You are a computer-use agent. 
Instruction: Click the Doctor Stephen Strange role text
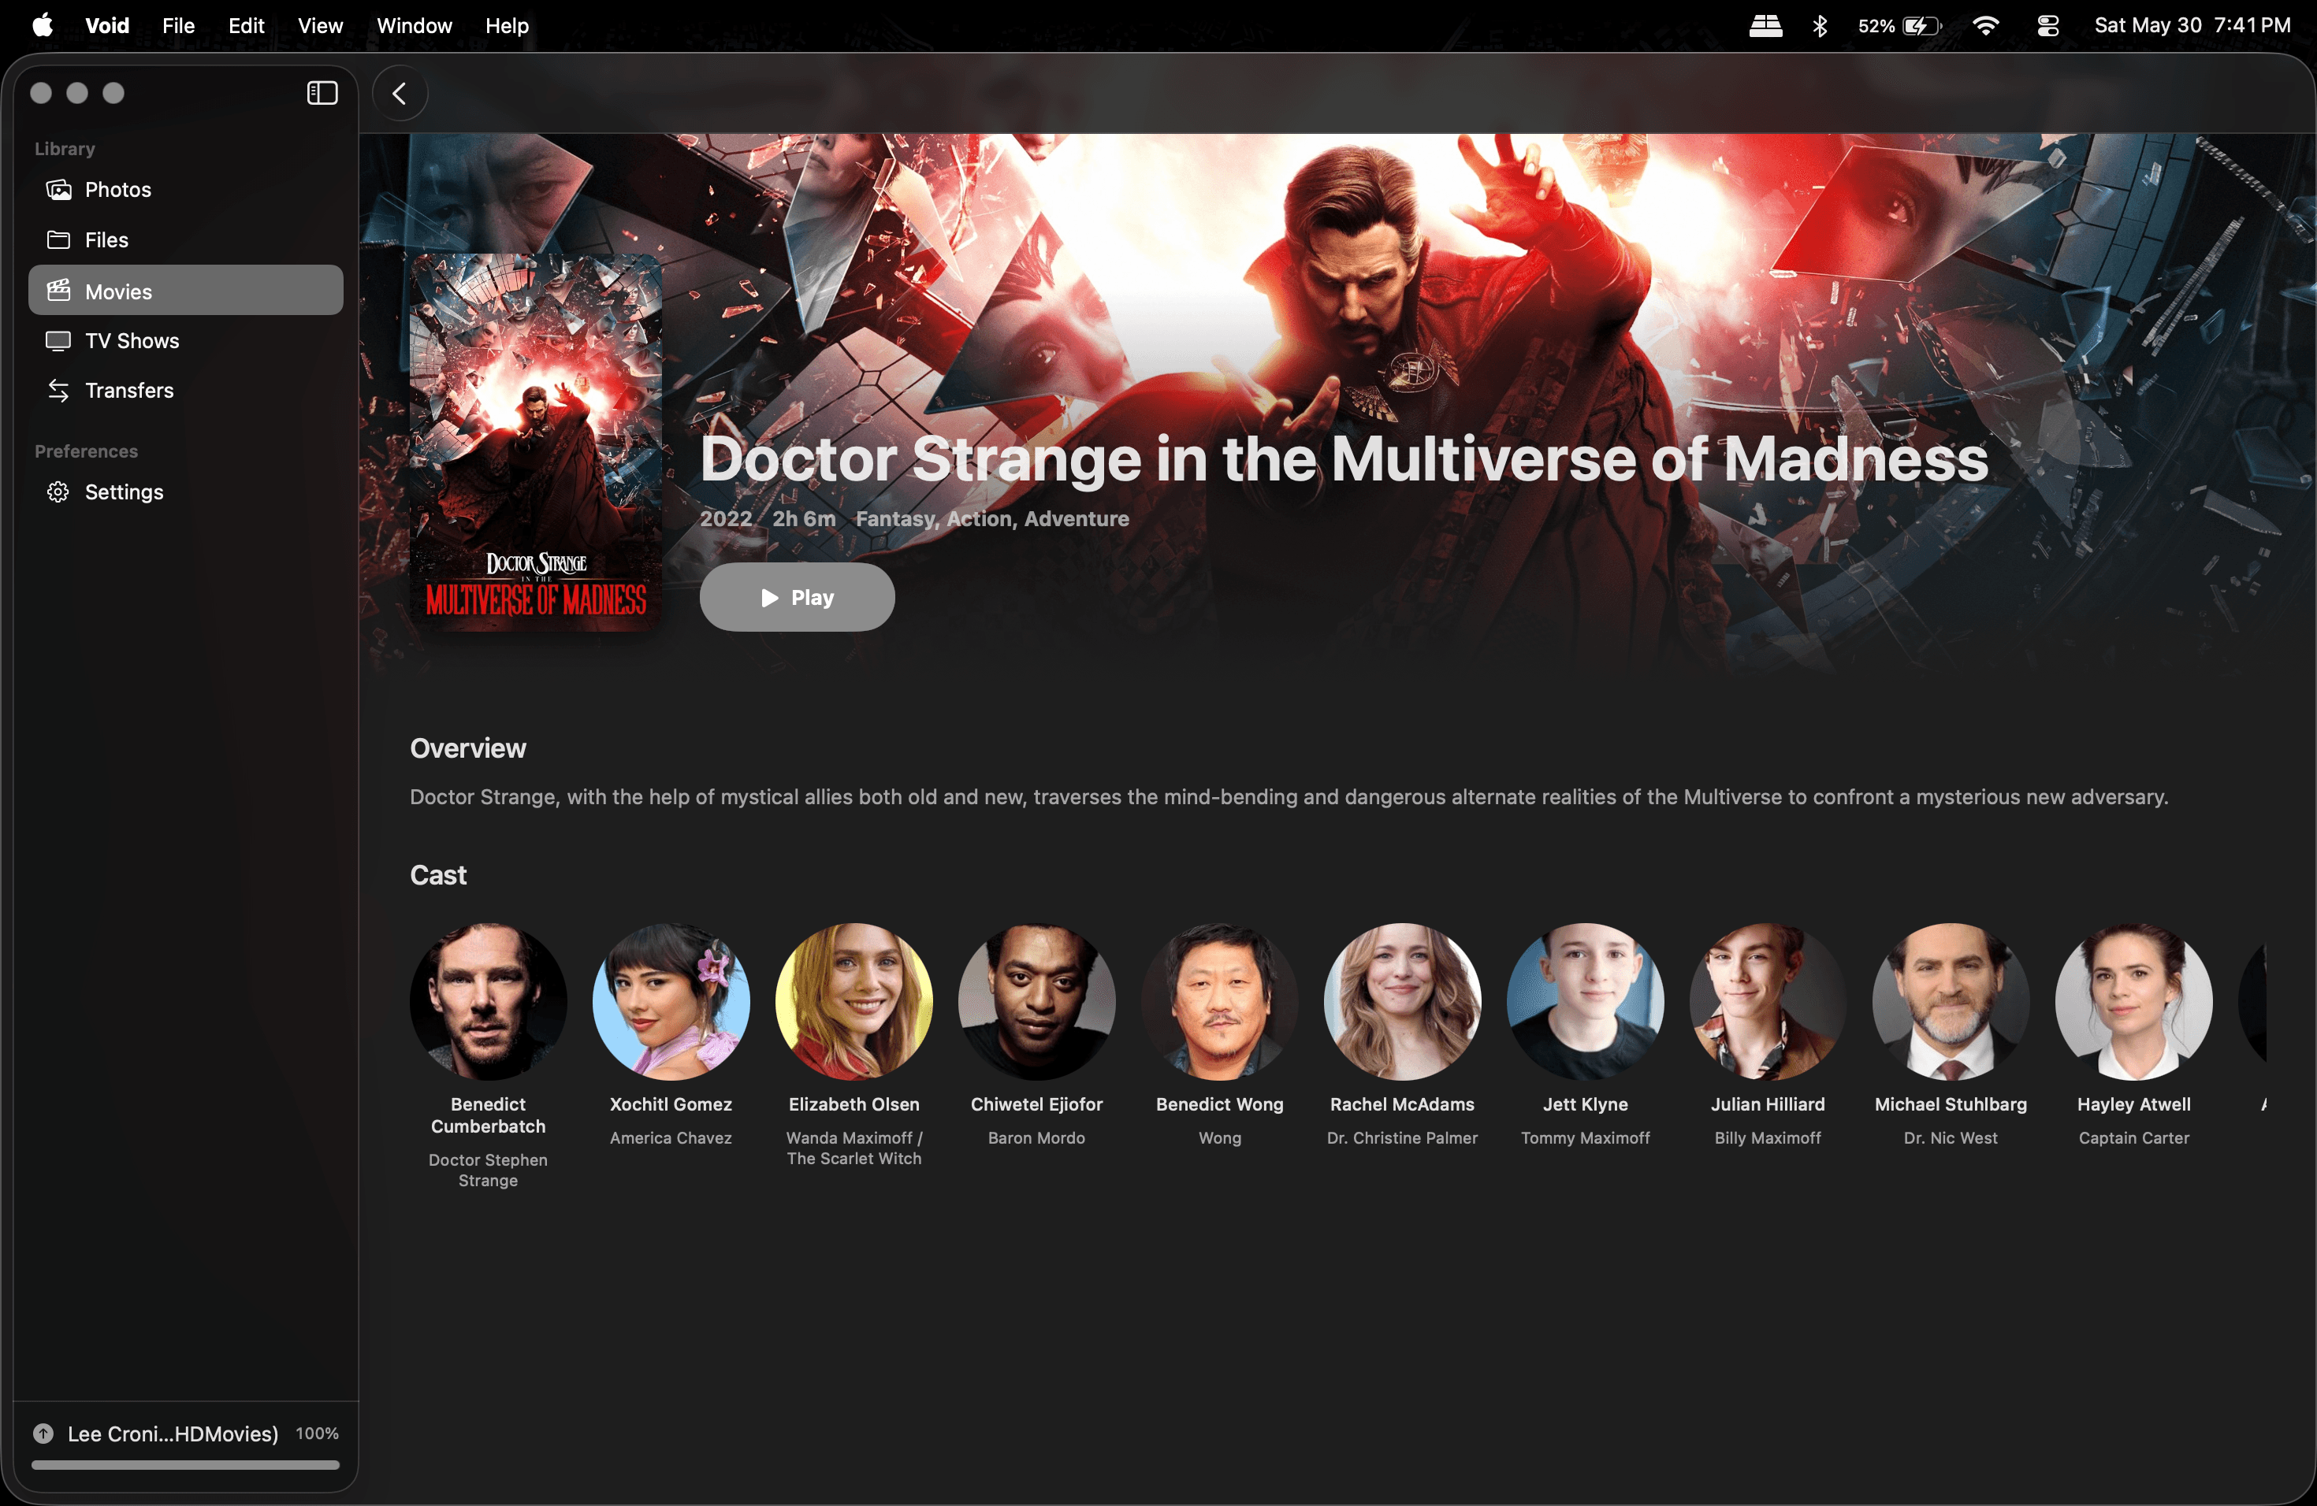489,1170
